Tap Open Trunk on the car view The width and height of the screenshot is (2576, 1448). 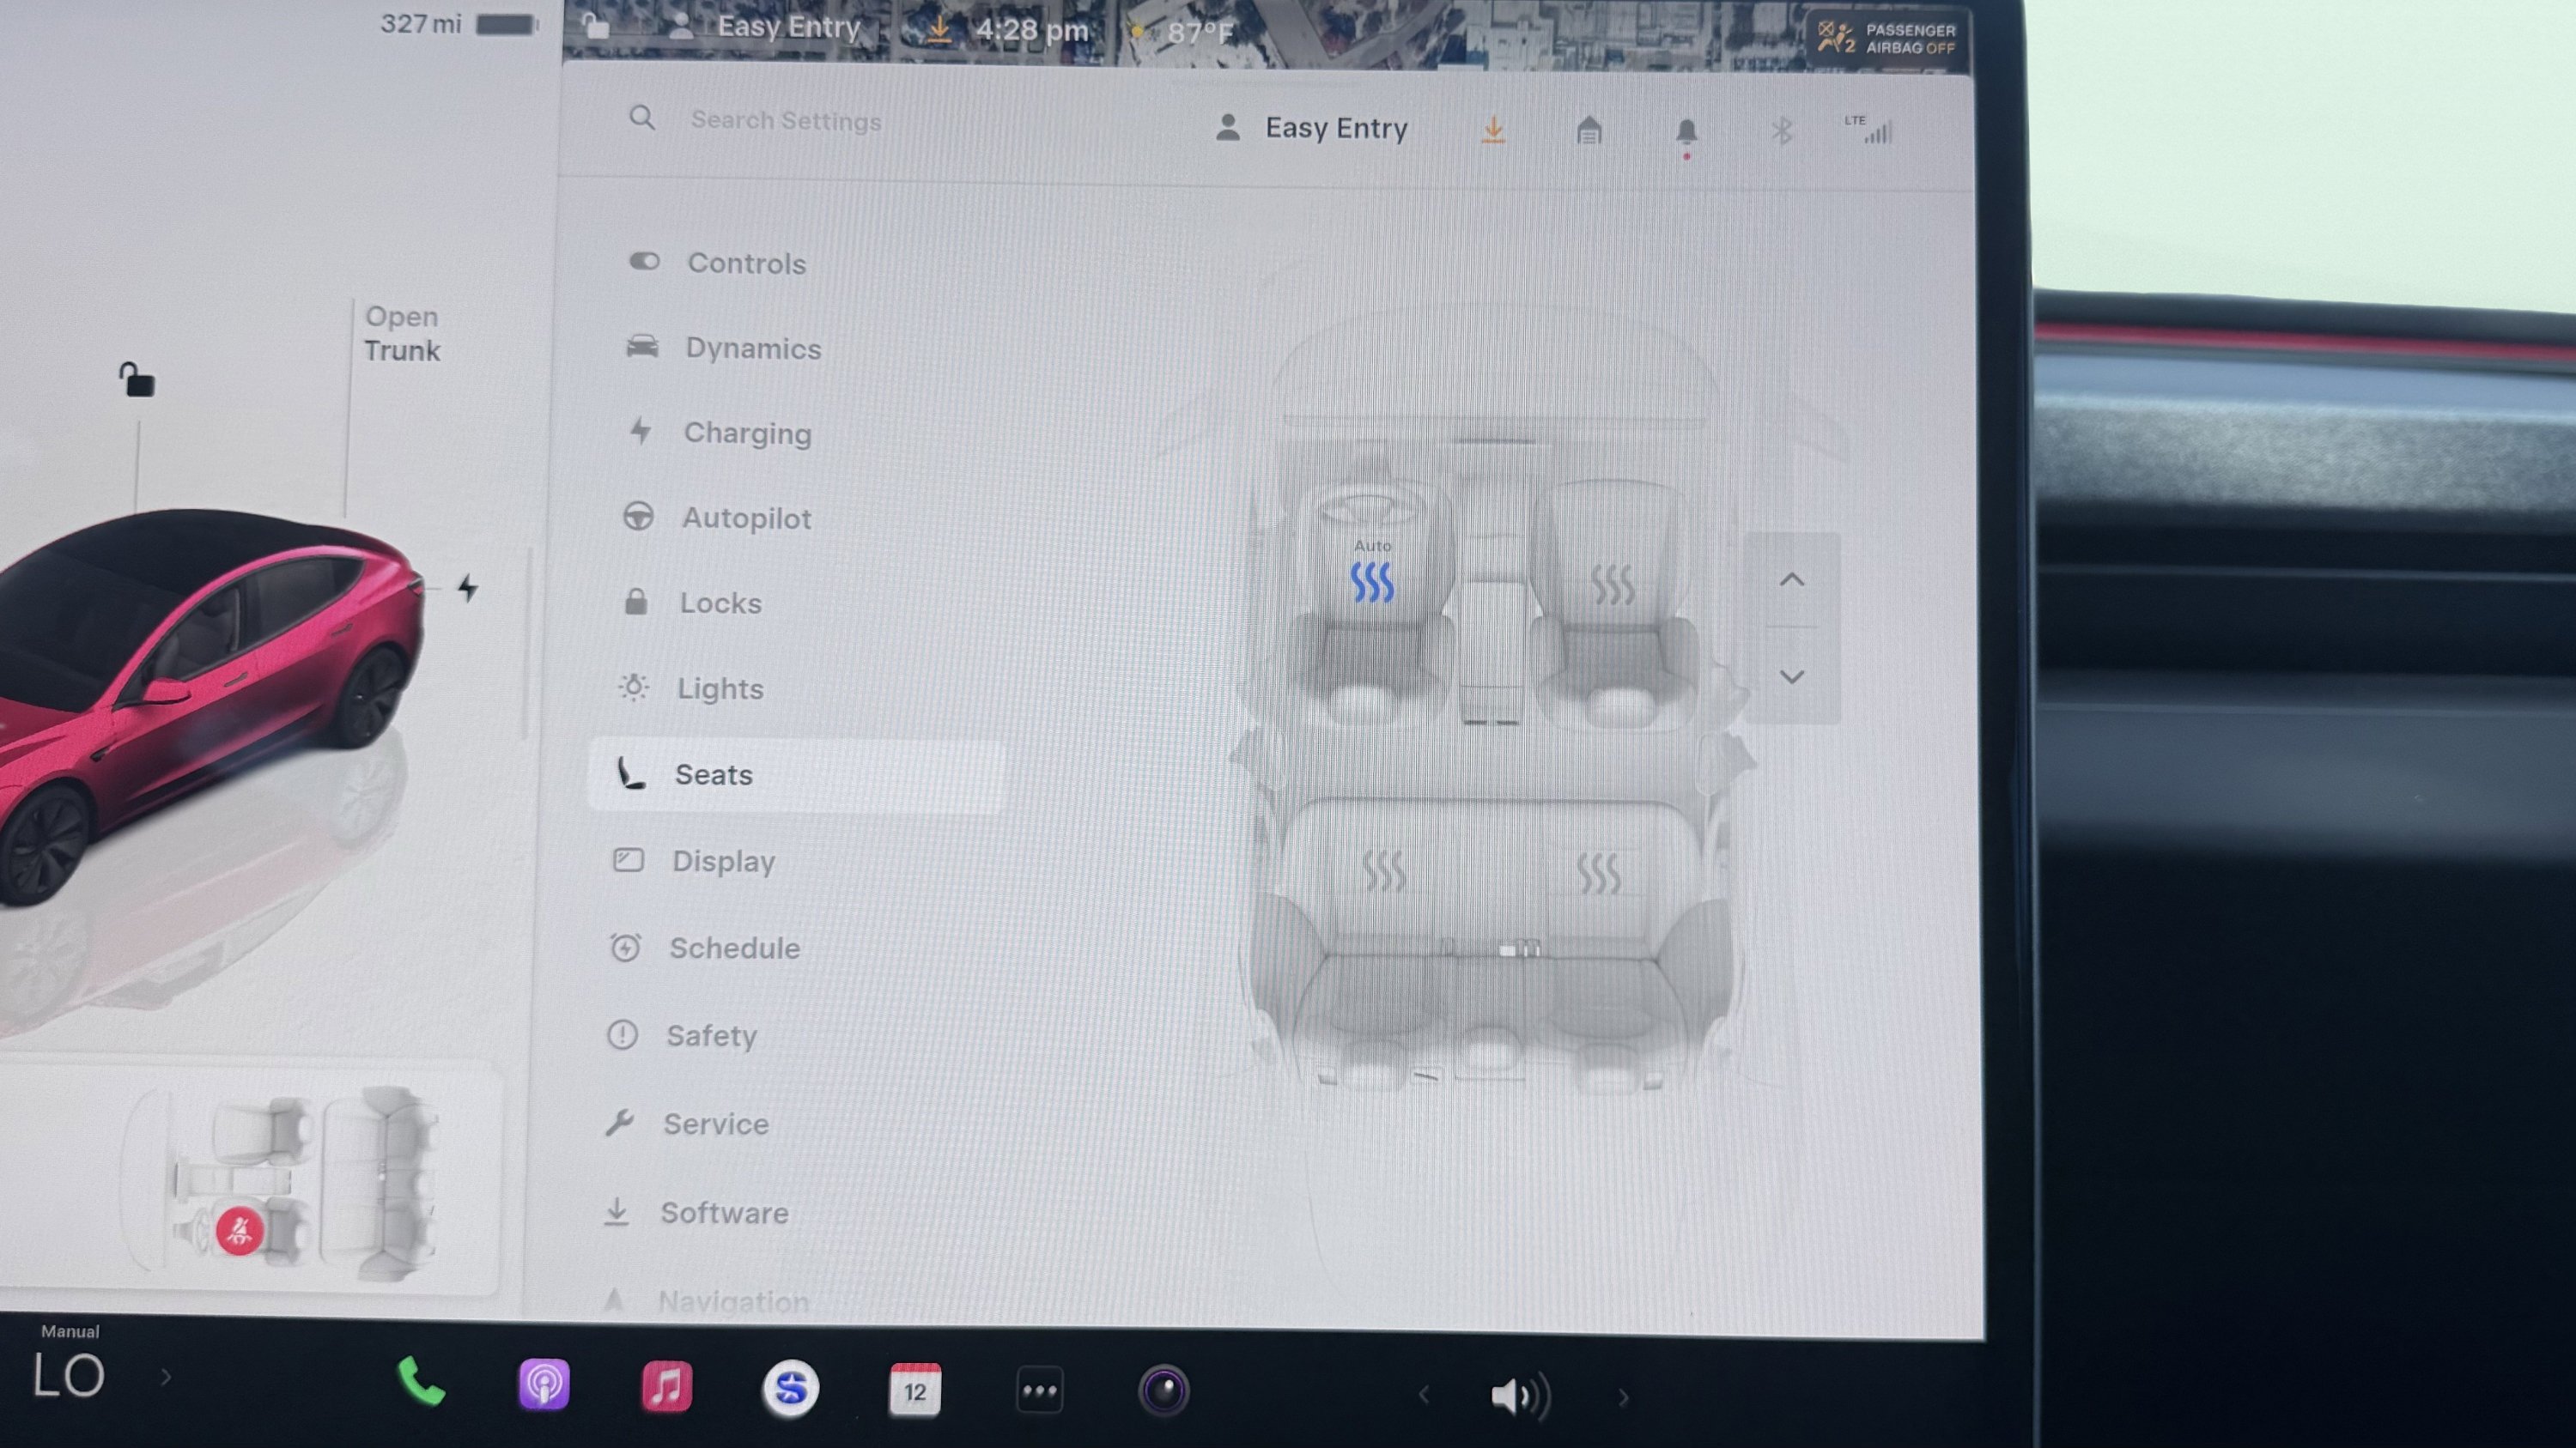click(401, 333)
